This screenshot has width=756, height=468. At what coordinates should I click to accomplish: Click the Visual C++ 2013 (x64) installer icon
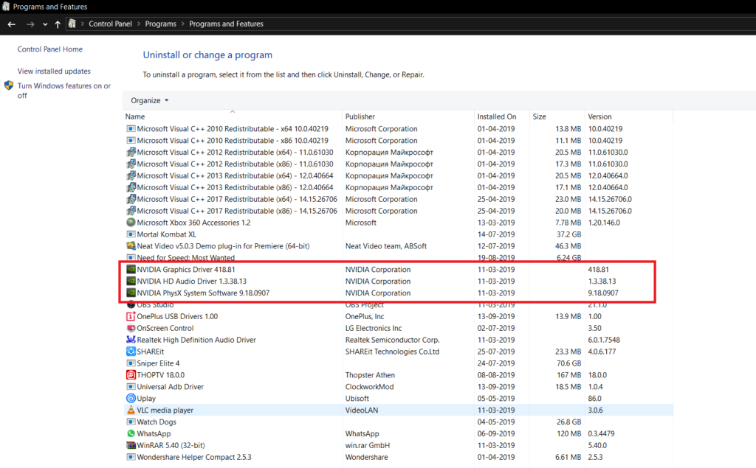[x=131, y=175]
